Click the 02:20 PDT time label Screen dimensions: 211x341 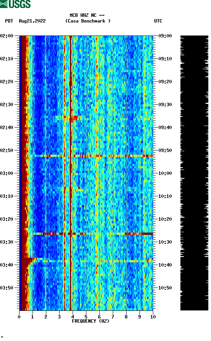pos(7,82)
